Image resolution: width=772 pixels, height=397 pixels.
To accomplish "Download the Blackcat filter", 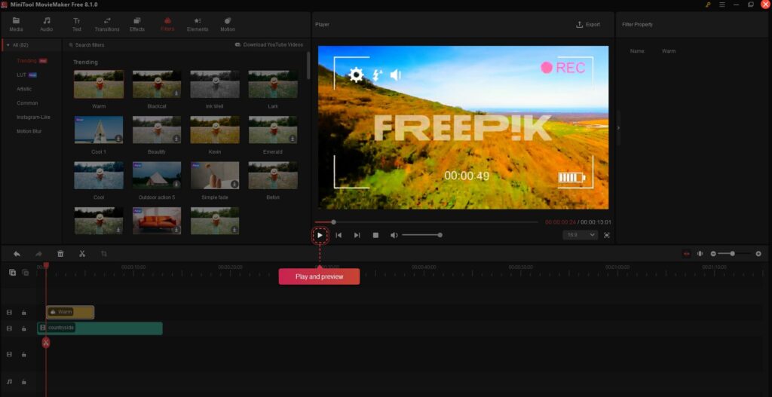I will pos(176,93).
